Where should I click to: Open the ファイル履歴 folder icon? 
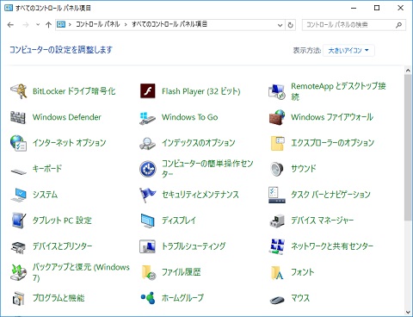149,272
